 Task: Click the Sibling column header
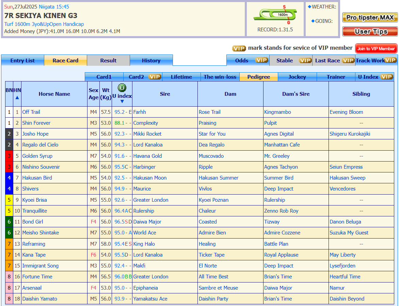361,94
